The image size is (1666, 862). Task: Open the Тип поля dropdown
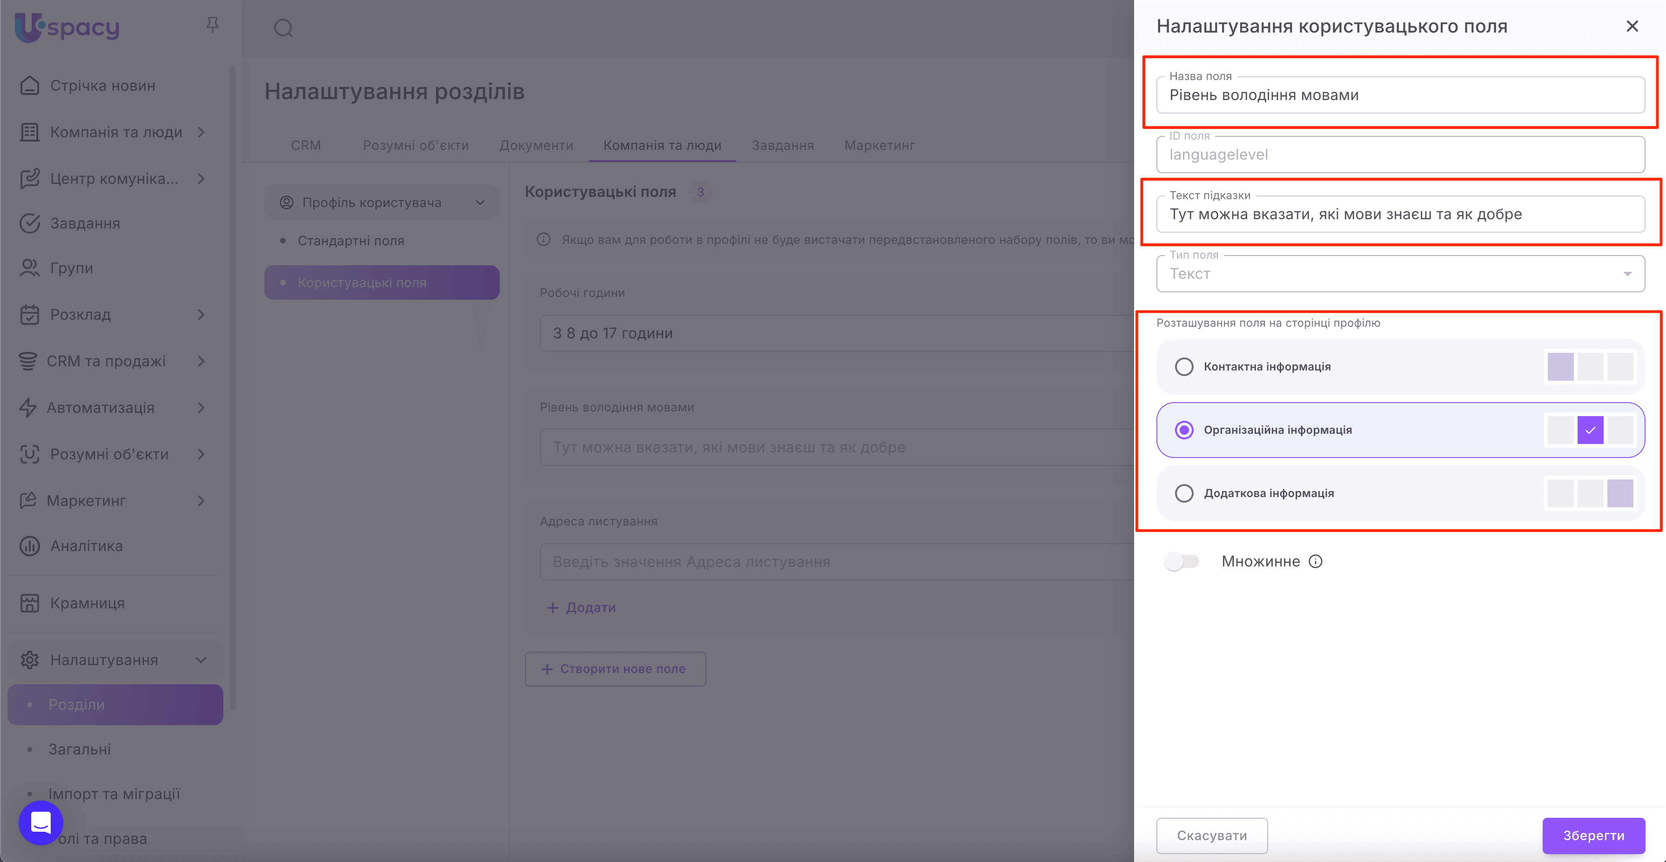point(1399,274)
